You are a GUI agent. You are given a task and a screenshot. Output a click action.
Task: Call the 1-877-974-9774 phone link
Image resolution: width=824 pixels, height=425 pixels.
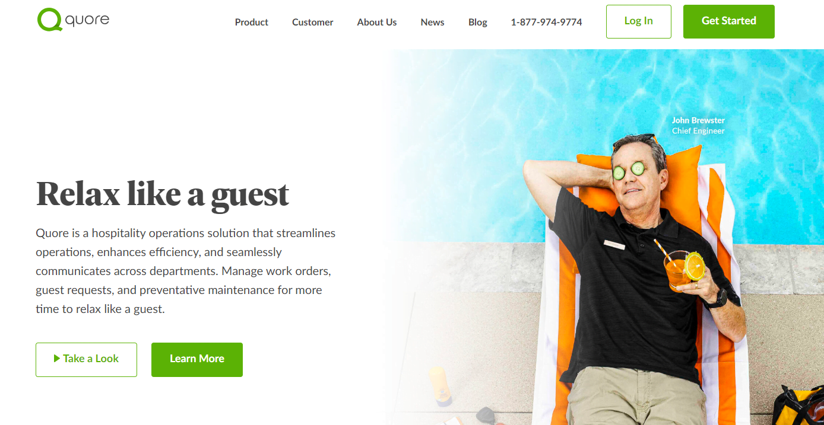point(546,22)
